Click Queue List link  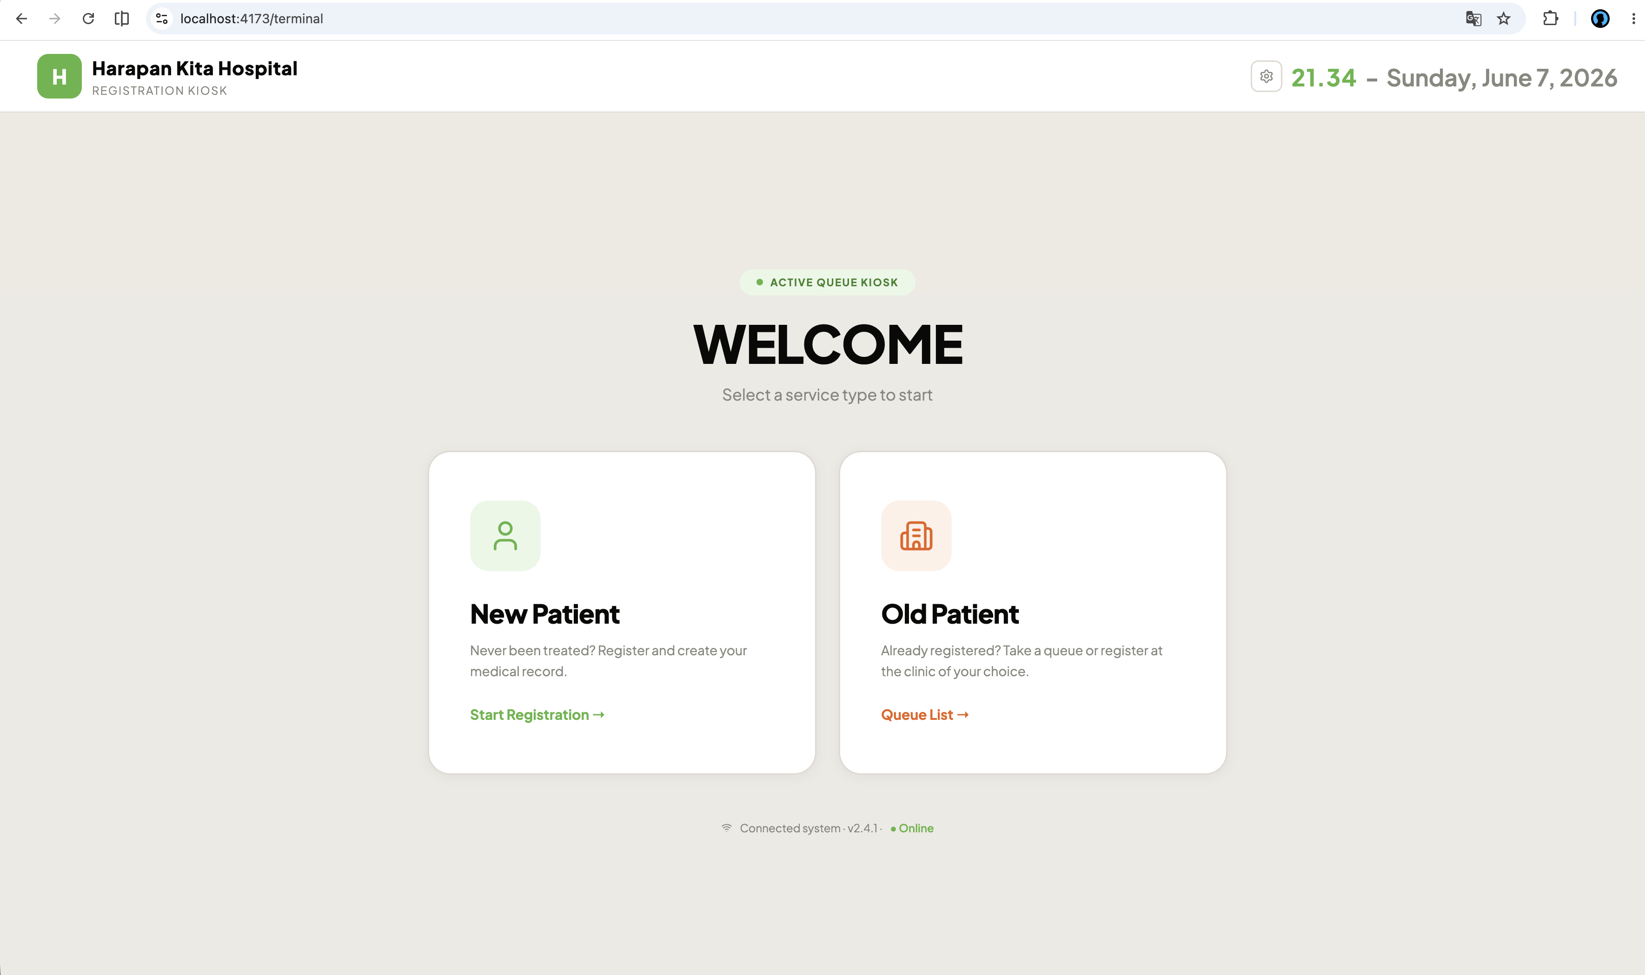click(x=925, y=715)
